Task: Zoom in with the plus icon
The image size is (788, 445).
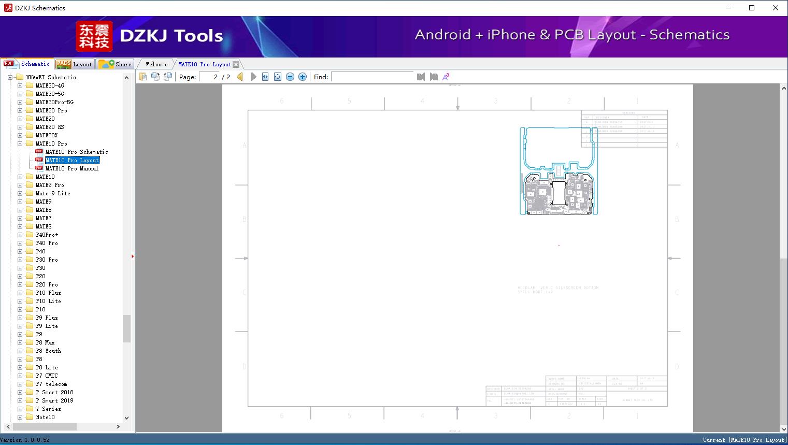Action: 303,77
